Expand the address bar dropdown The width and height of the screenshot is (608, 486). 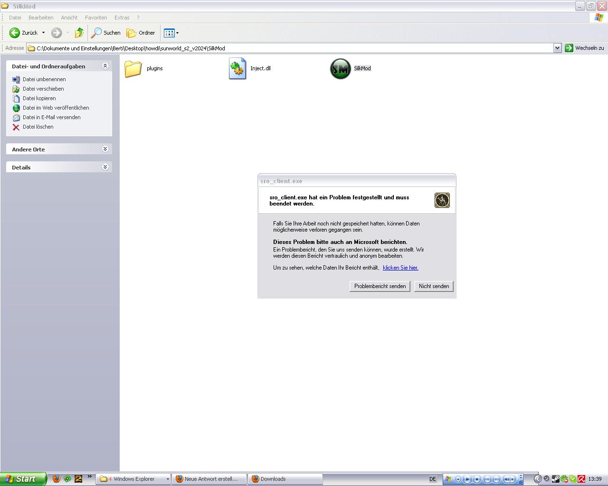tap(557, 48)
